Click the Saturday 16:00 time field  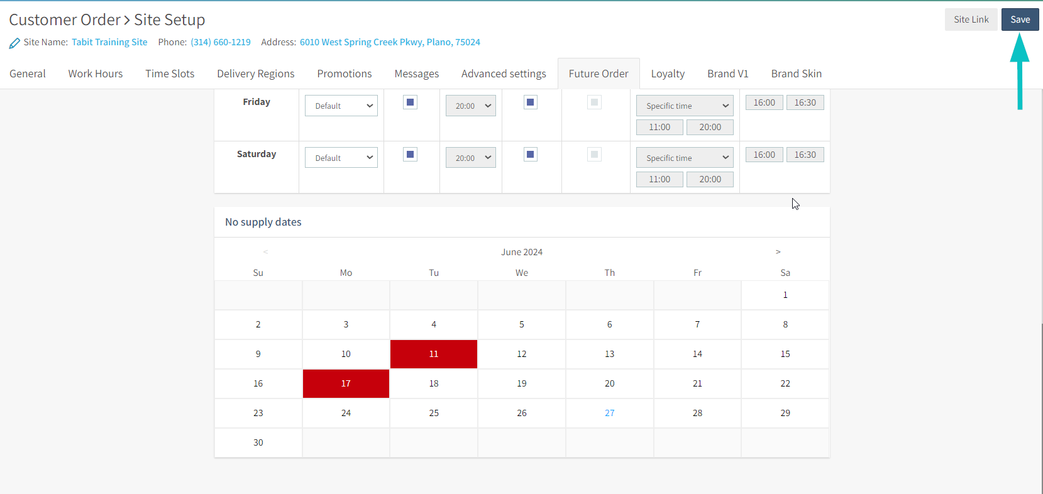(764, 155)
